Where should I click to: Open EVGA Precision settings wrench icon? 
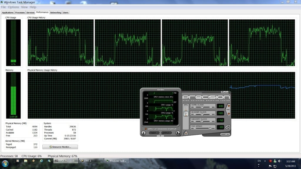coord(178,133)
